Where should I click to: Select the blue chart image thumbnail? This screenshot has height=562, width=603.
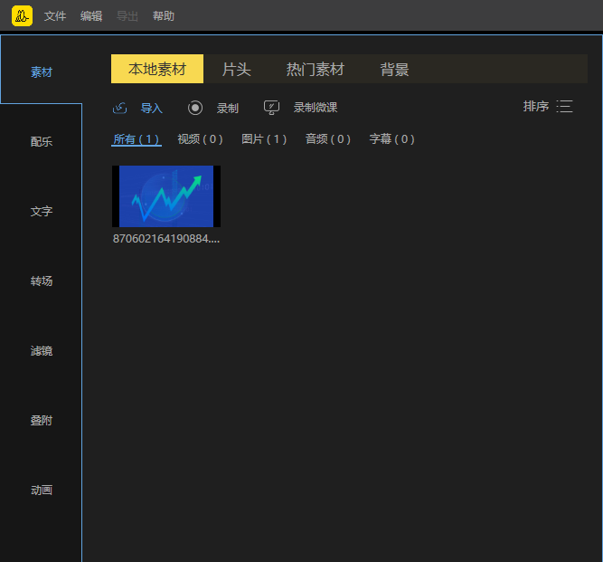click(166, 196)
